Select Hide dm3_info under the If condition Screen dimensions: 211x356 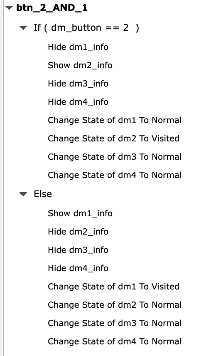pyautogui.click(x=78, y=84)
